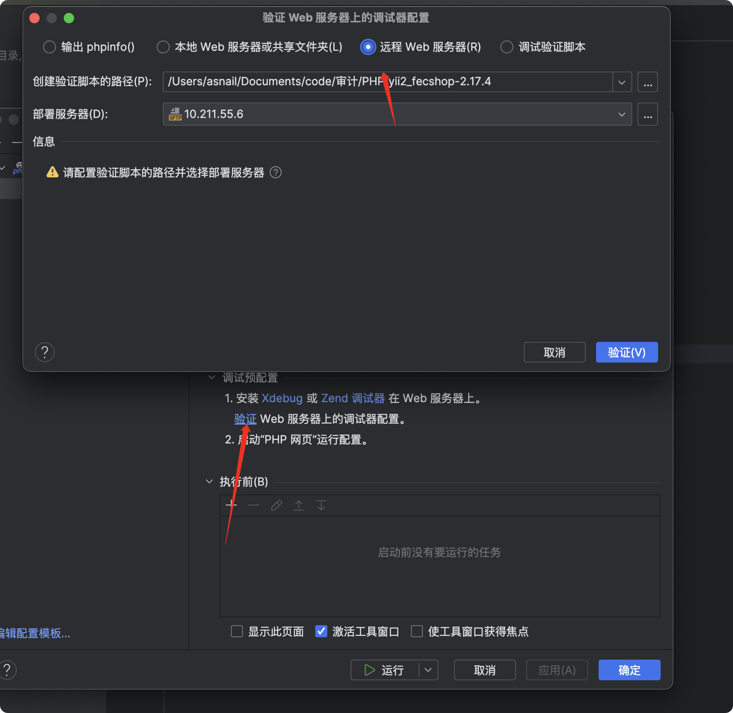Click the add task plus icon
Image resolution: width=733 pixels, height=713 pixels.
231,505
